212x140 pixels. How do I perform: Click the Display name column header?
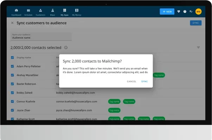click(24, 58)
